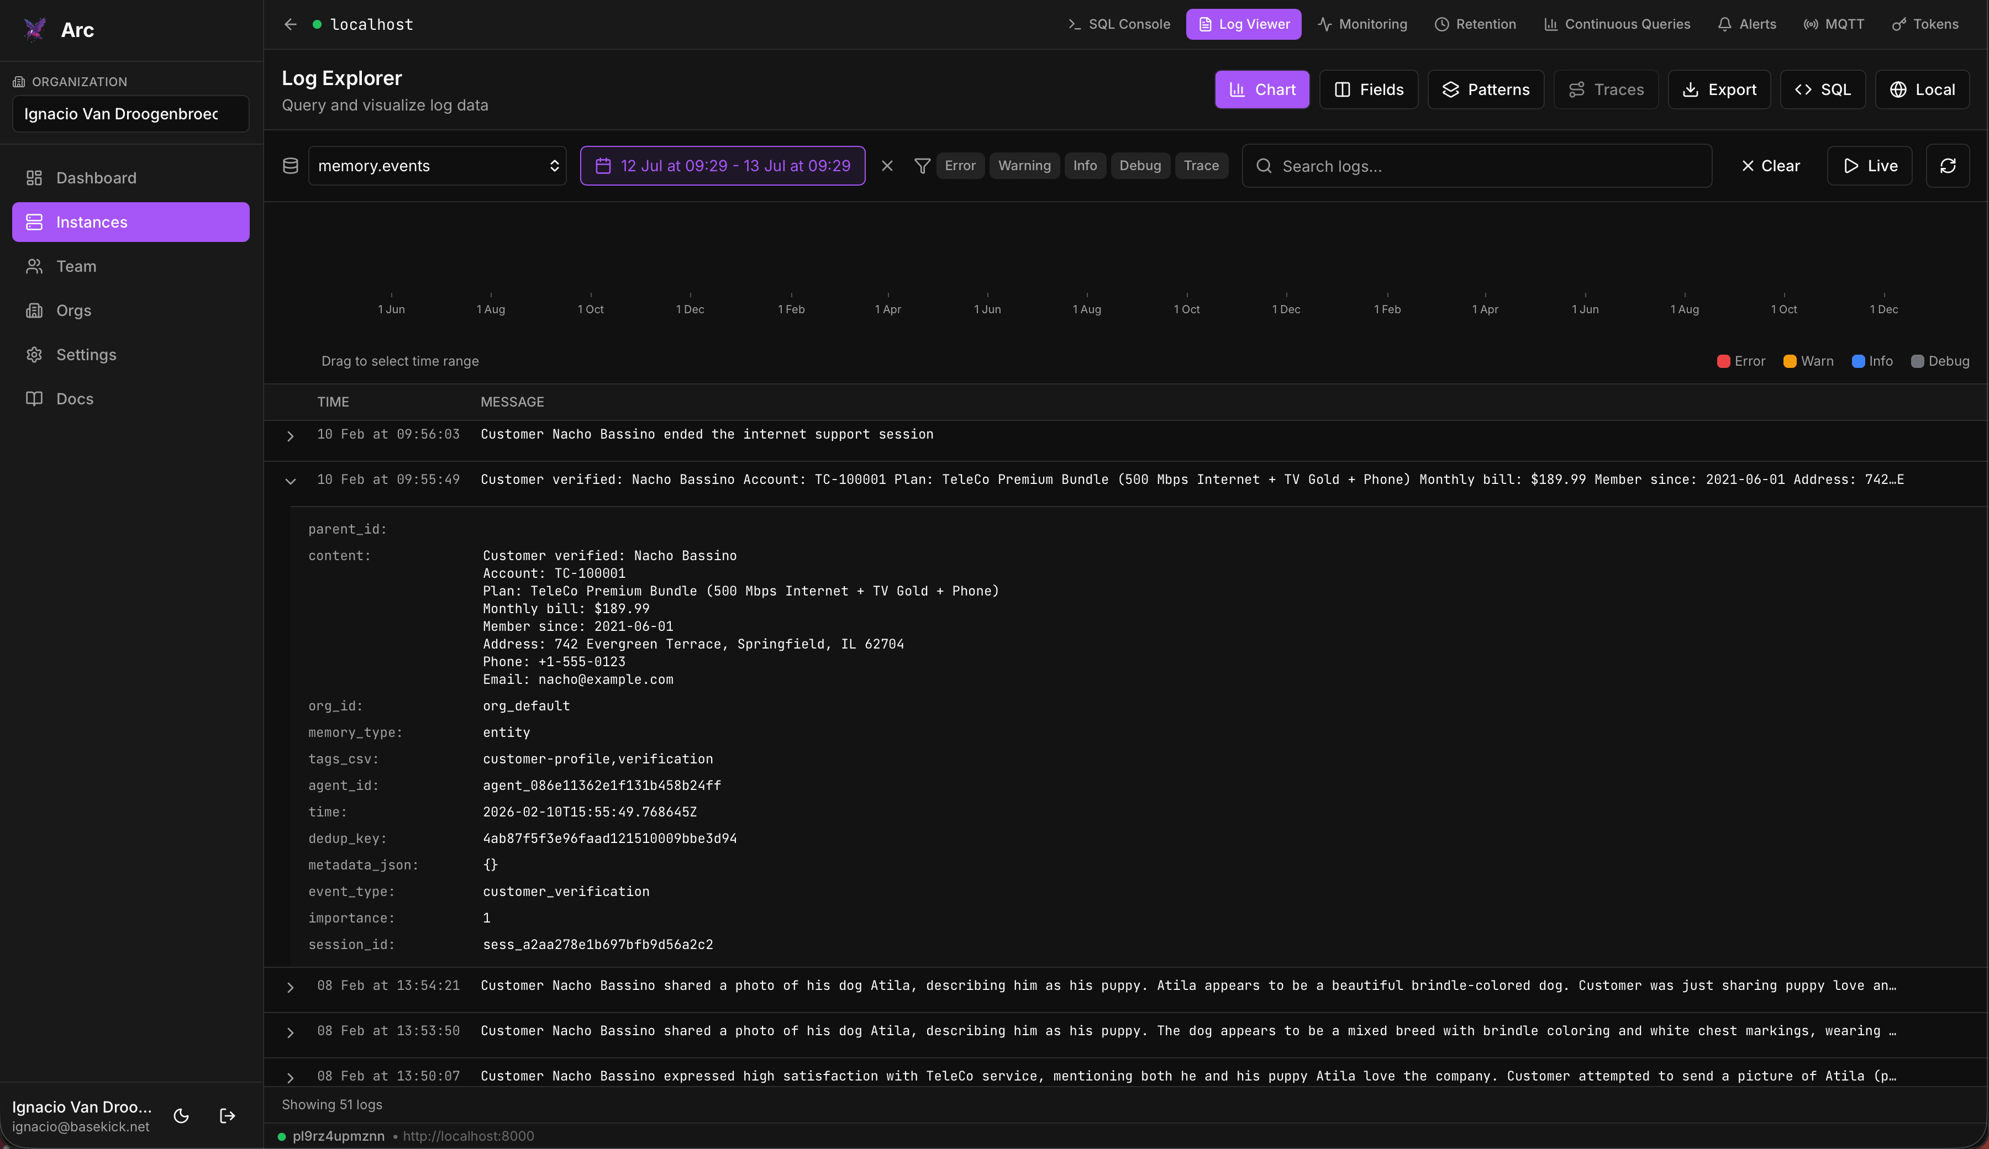Open the Alerts tab

click(1746, 24)
